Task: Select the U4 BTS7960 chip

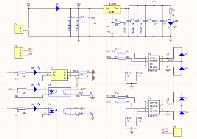Action: [154, 63]
